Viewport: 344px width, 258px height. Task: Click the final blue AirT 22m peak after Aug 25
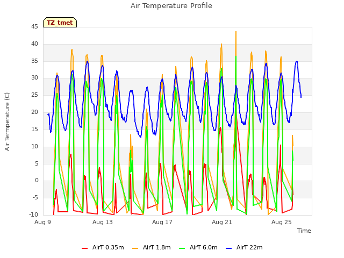tap(297, 61)
